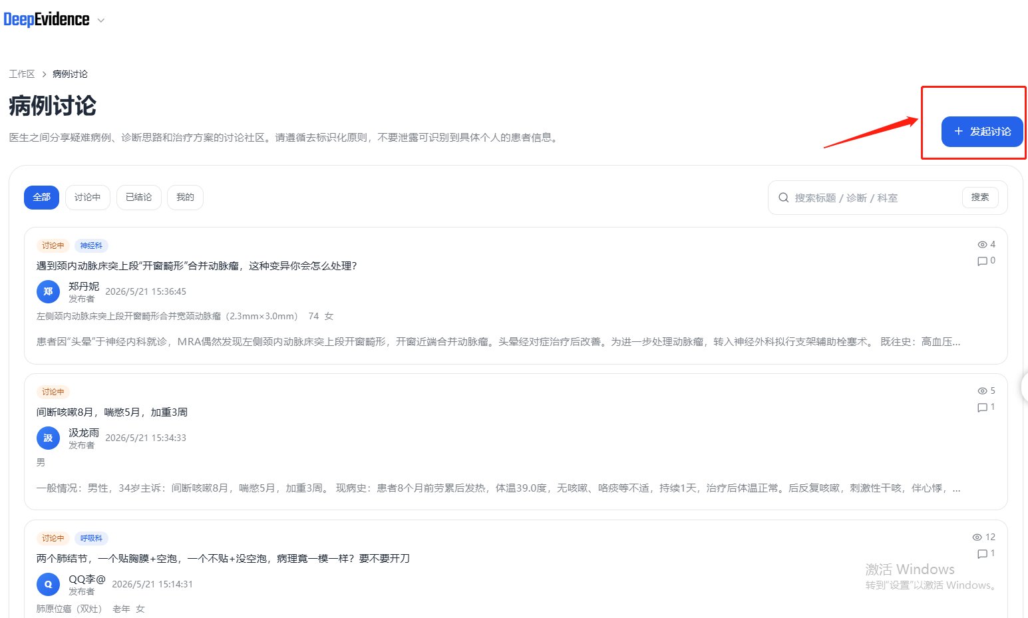Image resolution: width=1028 pixels, height=618 pixels.
Task: Click the DeepEvidence logo
Action: (47, 19)
